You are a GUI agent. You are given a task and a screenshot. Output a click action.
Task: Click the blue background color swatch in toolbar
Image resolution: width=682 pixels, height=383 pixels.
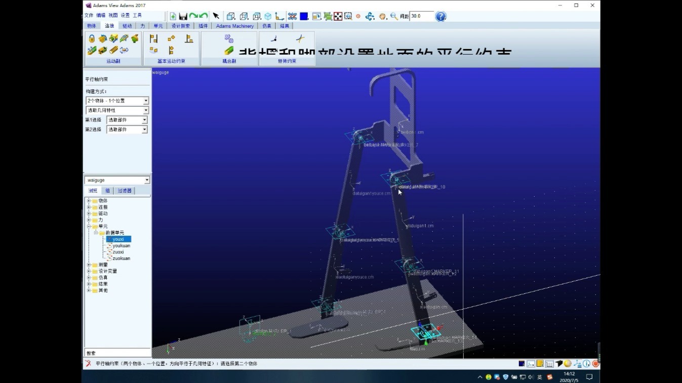coord(304,16)
